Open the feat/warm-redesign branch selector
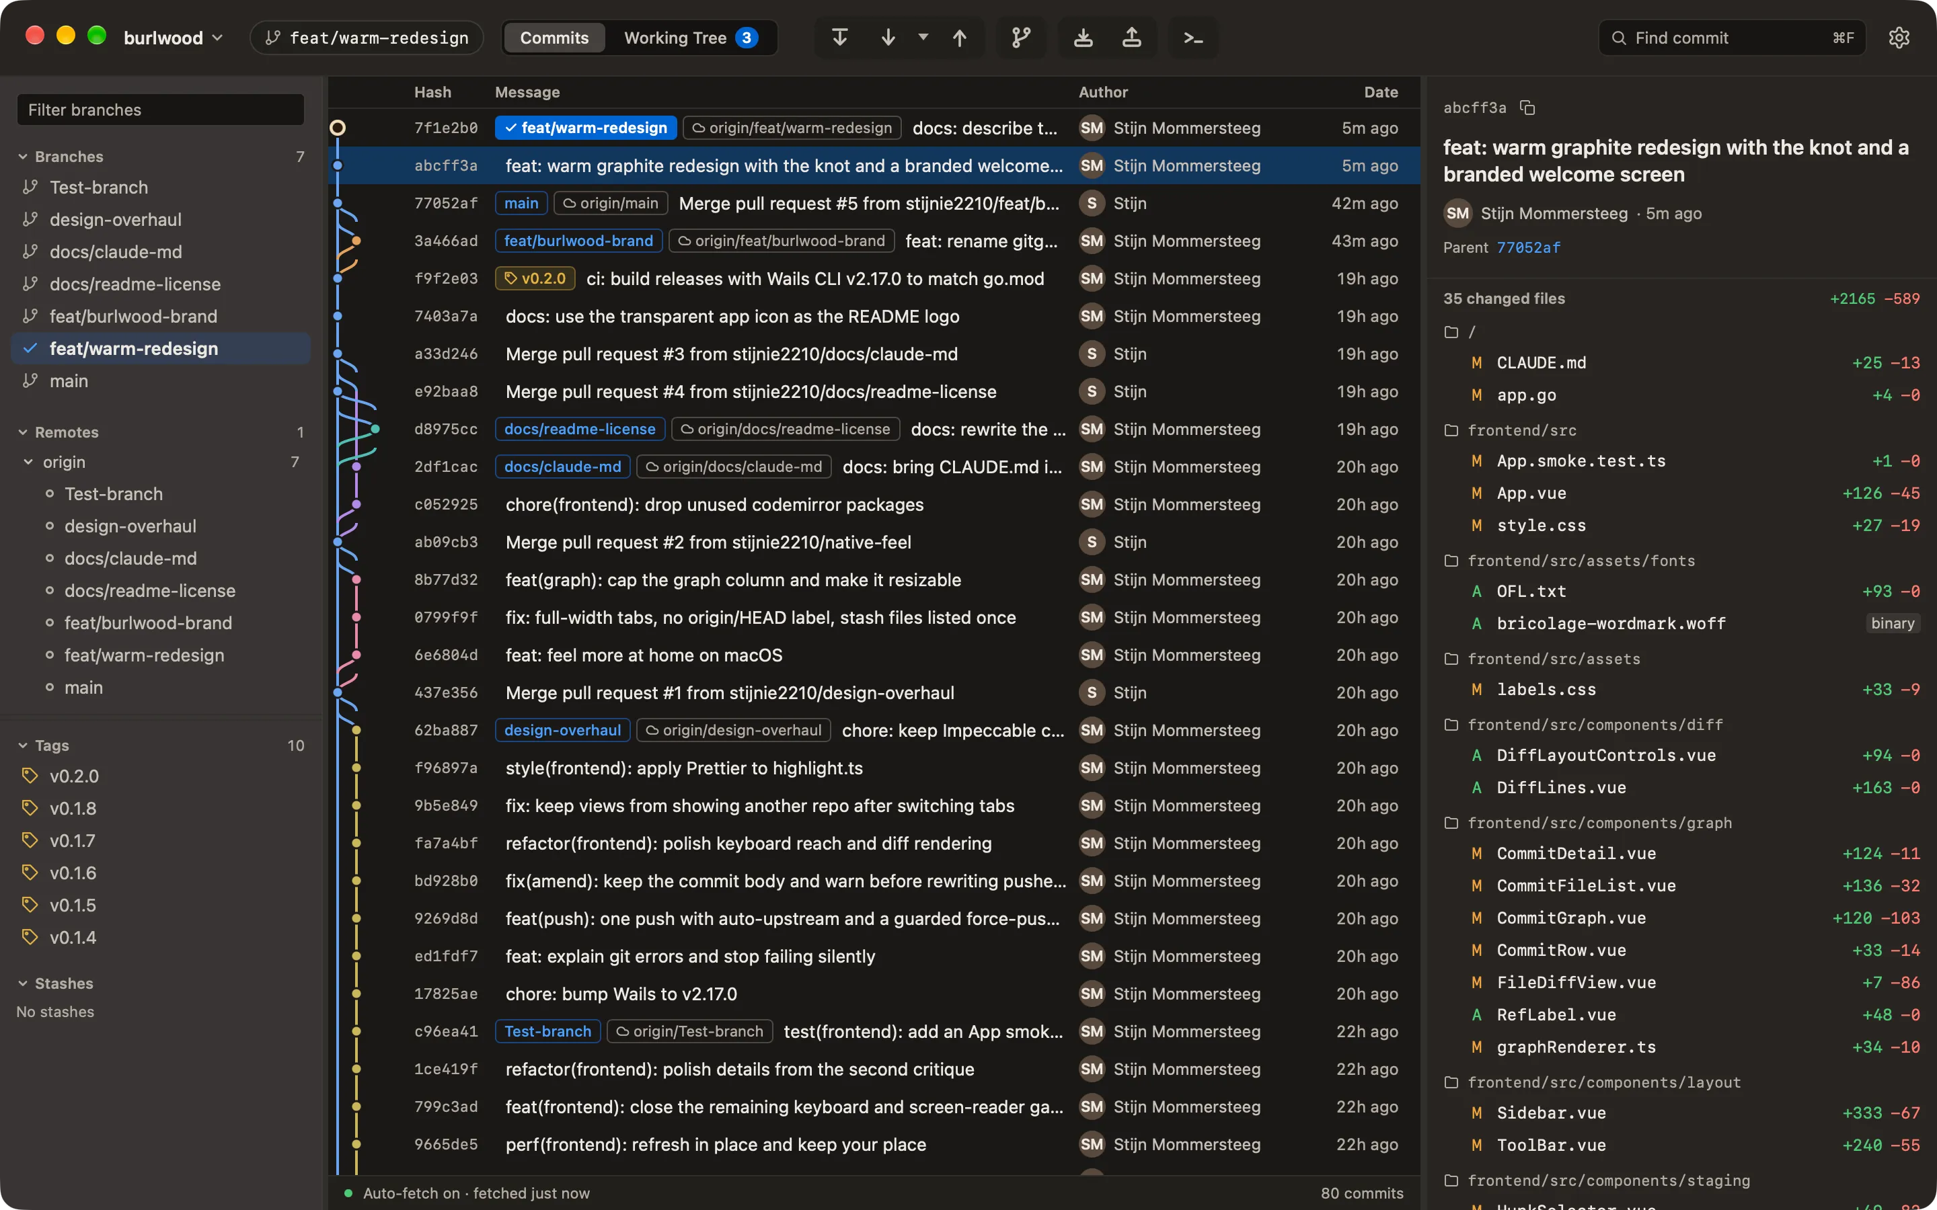1937x1210 pixels. pyautogui.click(x=367, y=38)
